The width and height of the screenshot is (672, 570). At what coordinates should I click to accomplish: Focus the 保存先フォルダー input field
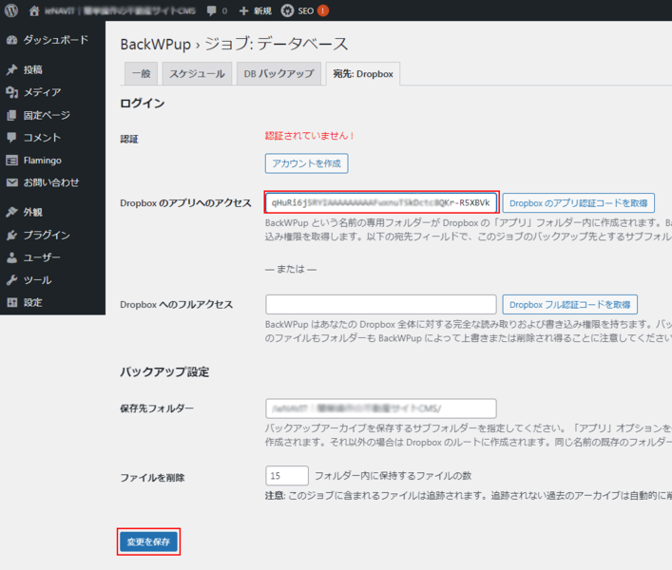click(381, 408)
